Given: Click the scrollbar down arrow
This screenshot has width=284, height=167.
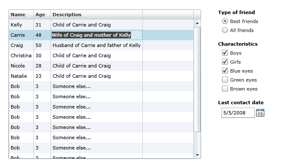Looking at the screenshot, I should tap(197, 155).
